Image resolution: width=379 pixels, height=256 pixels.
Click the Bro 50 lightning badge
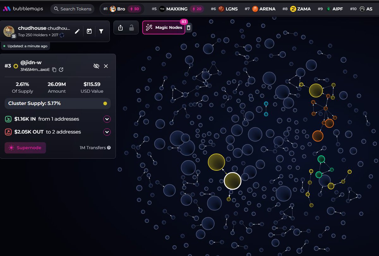coord(135,9)
